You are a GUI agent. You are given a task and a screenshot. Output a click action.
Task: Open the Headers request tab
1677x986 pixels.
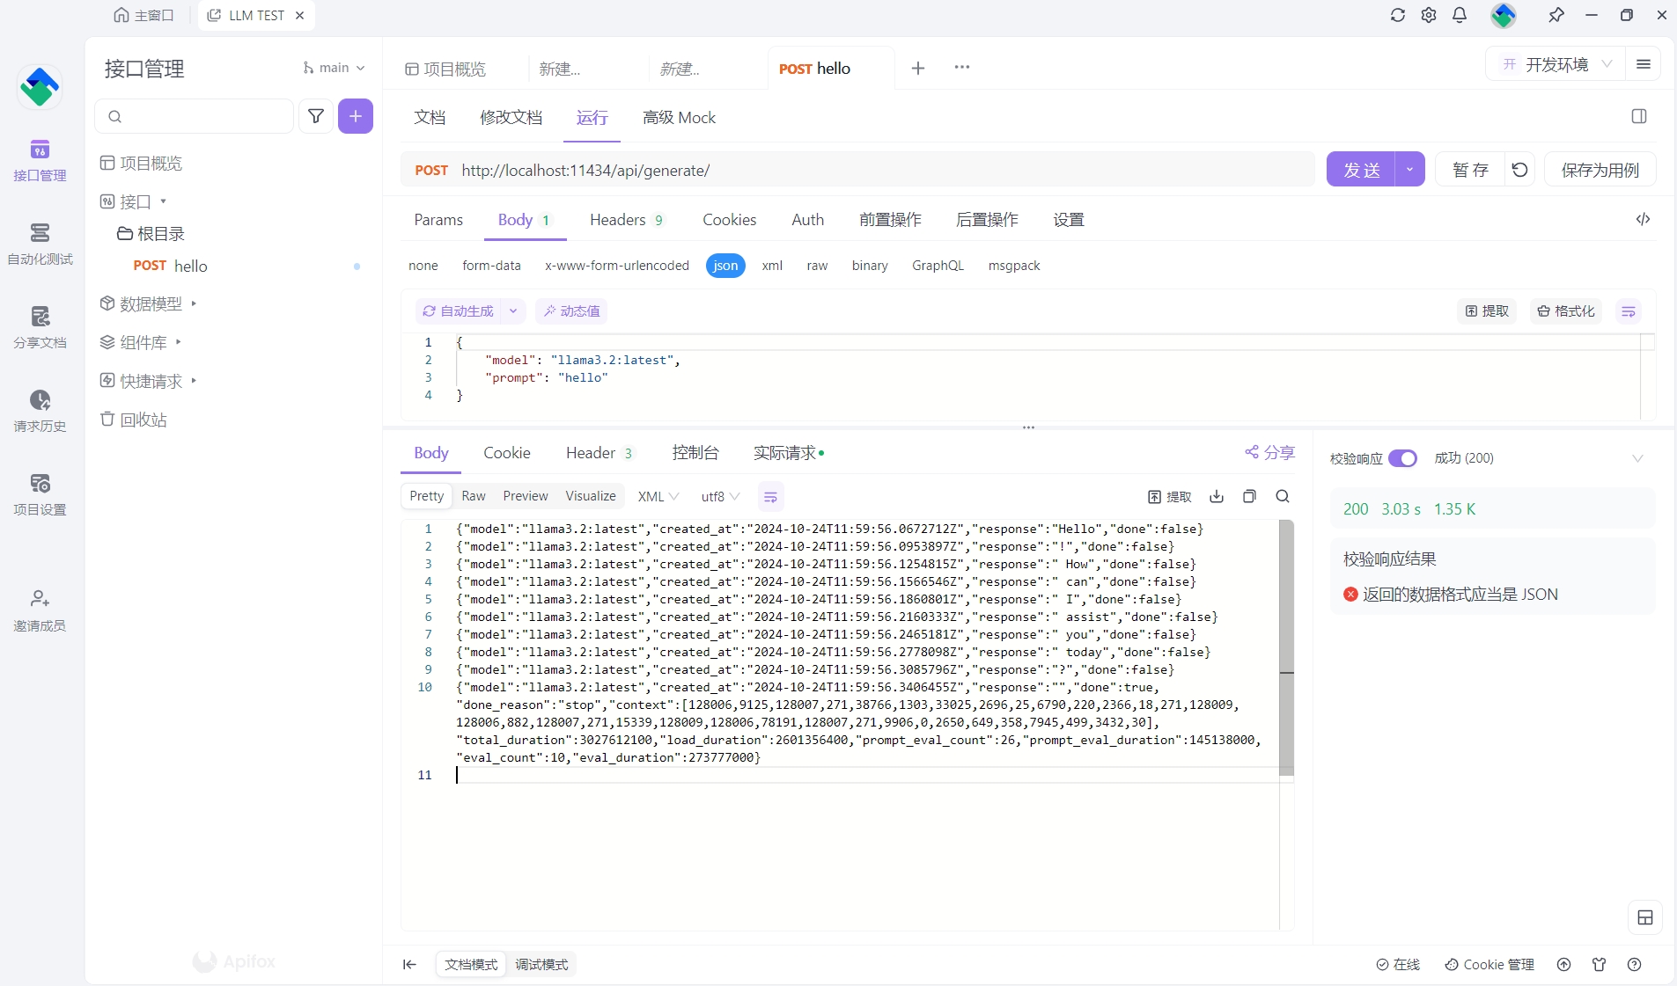pyautogui.click(x=626, y=220)
